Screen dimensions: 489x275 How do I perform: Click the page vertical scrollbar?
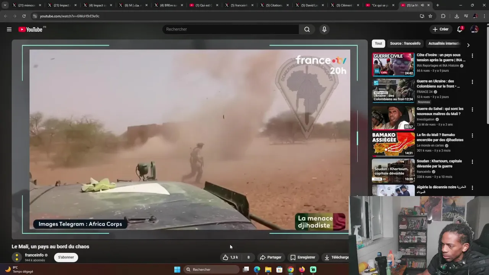pos(487,73)
